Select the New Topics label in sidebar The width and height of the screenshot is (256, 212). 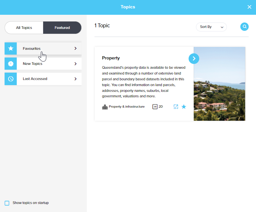pos(32,64)
